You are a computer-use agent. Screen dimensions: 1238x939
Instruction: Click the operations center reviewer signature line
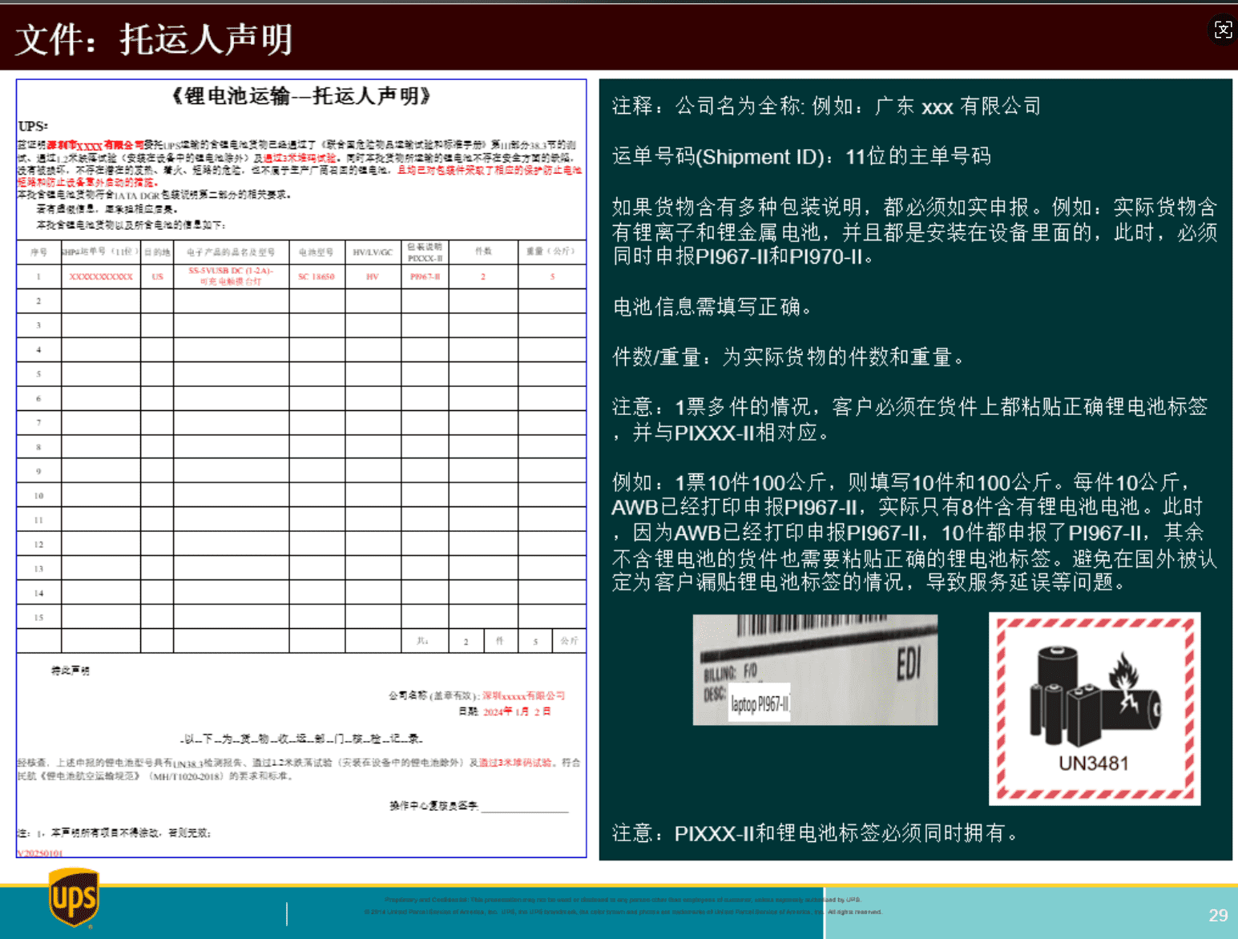[524, 807]
